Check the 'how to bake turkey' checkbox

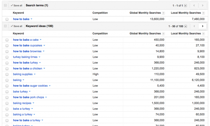click(x=7, y=63)
